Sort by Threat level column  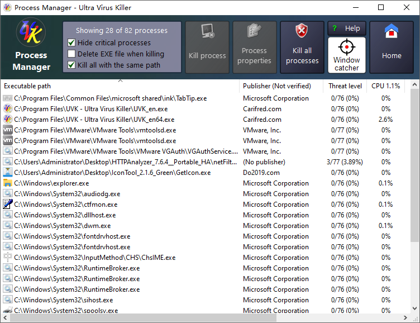pos(345,86)
